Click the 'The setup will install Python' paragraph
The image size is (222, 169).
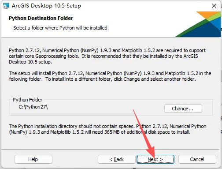point(110,76)
